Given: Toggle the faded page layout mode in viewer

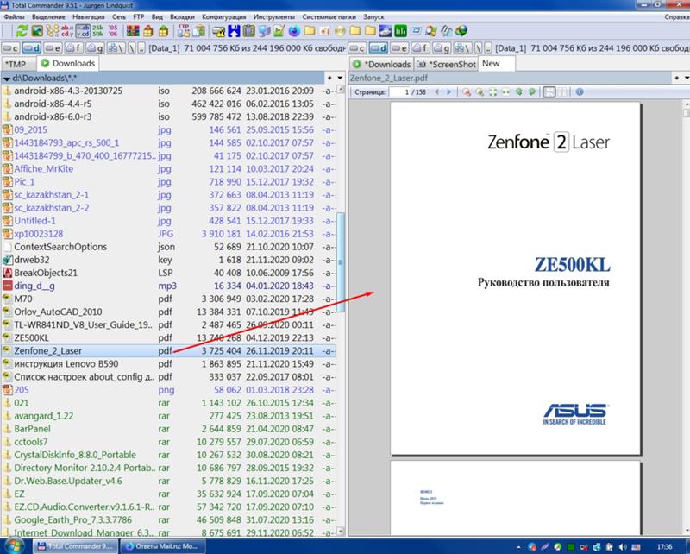Looking at the screenshot, I should tap(564, 92).
